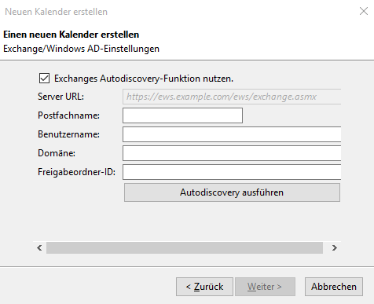Click the Weiter button

(265, 287)
